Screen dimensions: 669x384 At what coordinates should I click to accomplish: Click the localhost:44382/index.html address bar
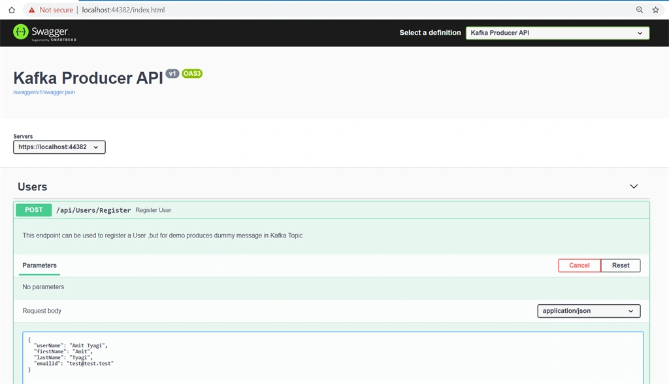(123, 10)
